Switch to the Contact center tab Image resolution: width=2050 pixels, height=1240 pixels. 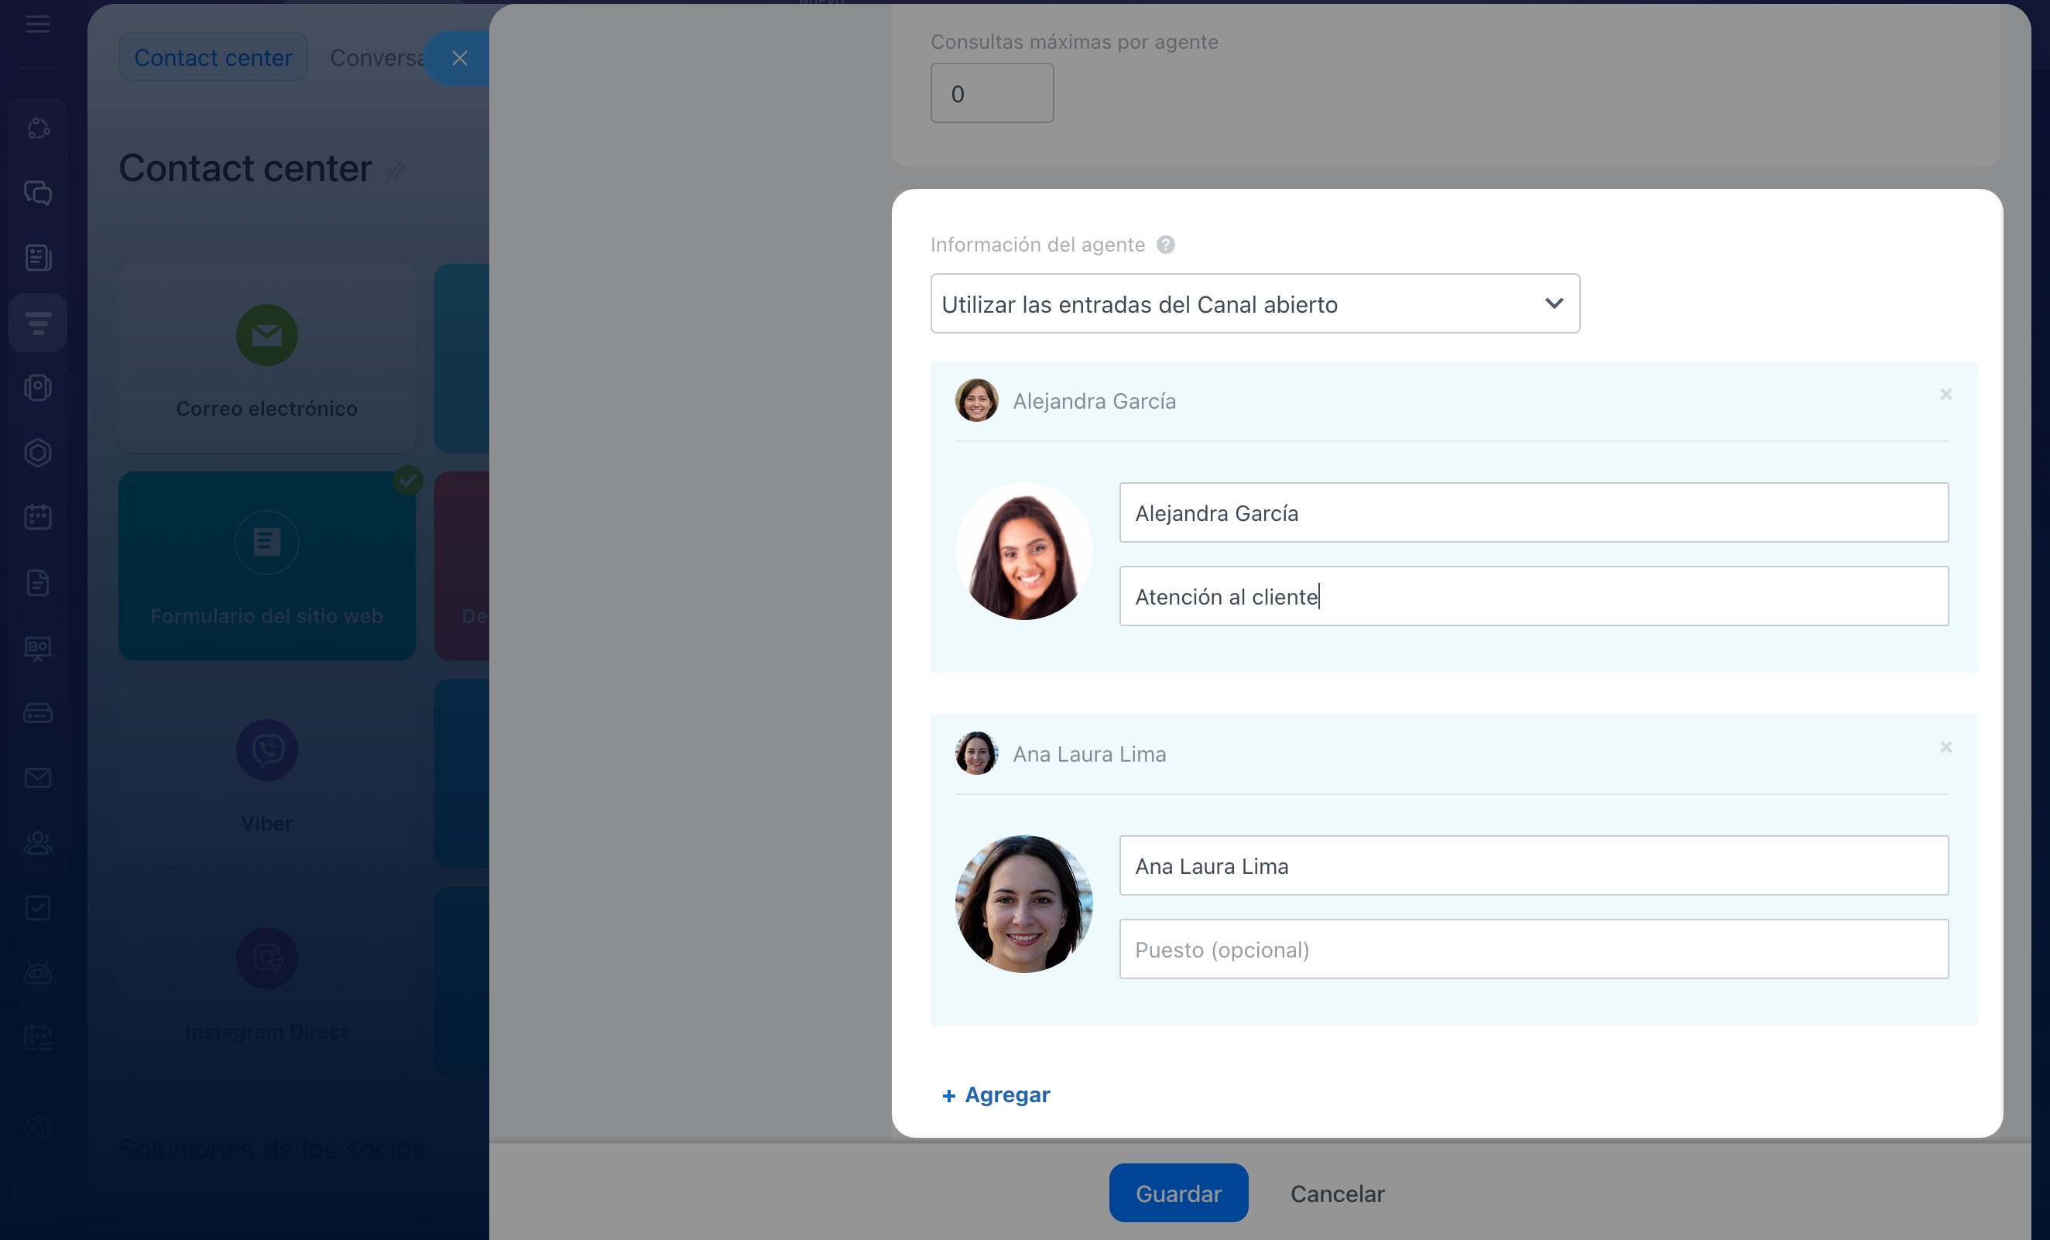click(x=213, y=57)
